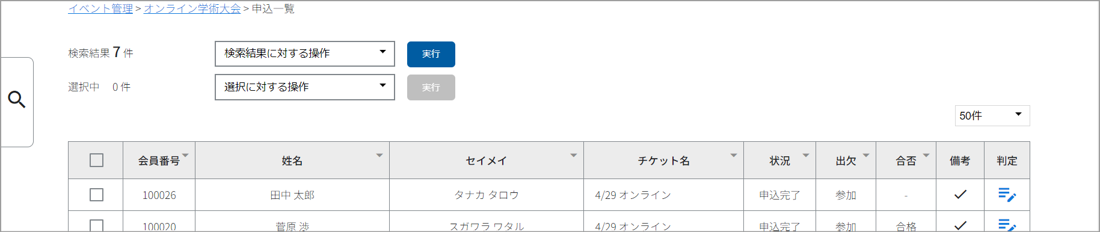Sort by 姓名 column arrow
The image size is (1100, 232).
379,155
